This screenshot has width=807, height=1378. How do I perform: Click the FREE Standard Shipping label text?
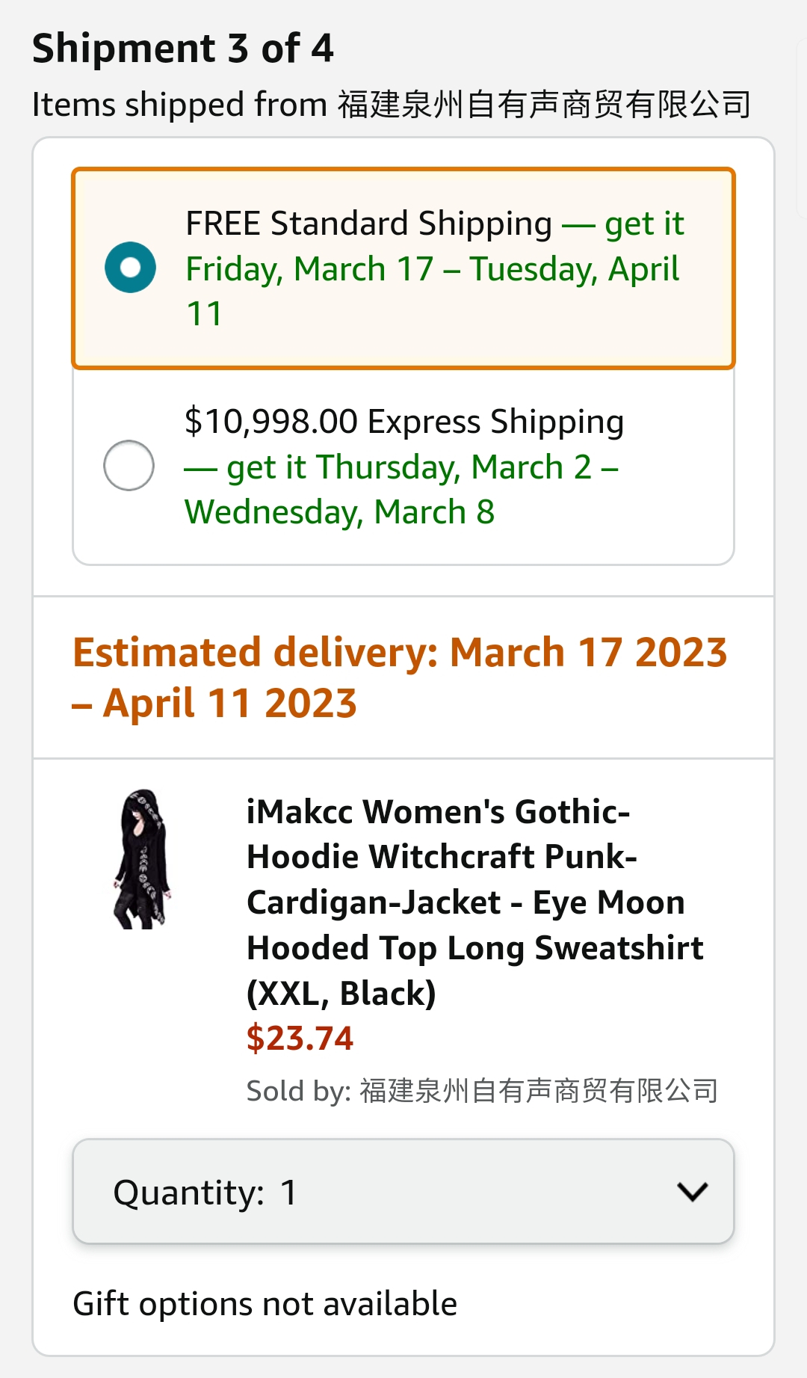pos(368,224)
